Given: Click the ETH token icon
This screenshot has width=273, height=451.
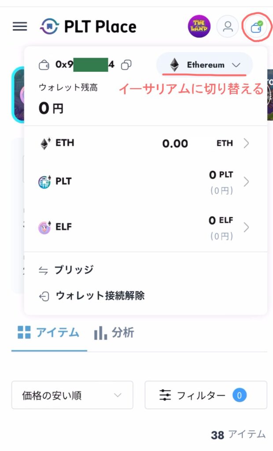Looking at the screenshot, I should pyautogui.click(x=45, y=144).
